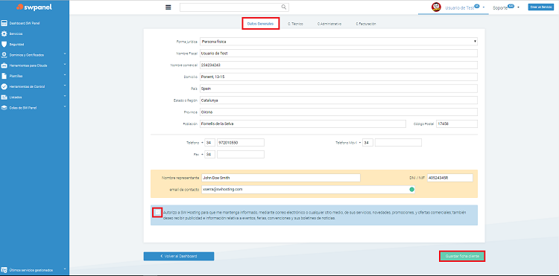Click the user avatar picture
559x276 pixels.
point(436,7)
